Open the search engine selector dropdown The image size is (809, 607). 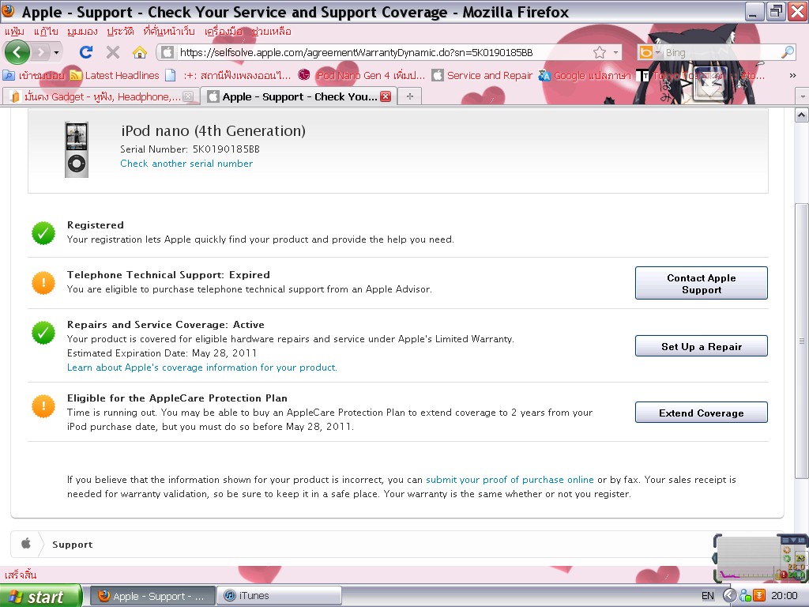pyautogui.click(x=649, y=52)
